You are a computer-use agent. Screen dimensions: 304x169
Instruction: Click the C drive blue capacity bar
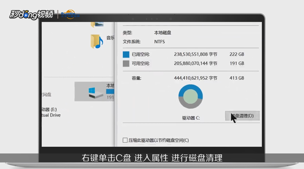coord(110,92)
